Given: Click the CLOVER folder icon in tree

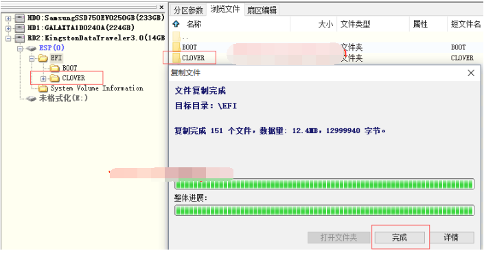Looking at the screenshot, I should (x=55, y=78).
